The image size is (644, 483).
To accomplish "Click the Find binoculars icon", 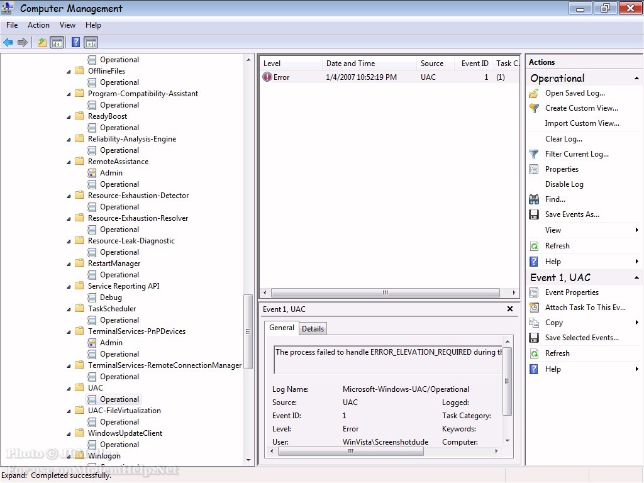I will pos(534,199).
